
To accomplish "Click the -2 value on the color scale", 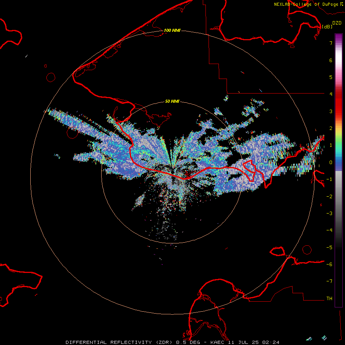I will [329, 197].
